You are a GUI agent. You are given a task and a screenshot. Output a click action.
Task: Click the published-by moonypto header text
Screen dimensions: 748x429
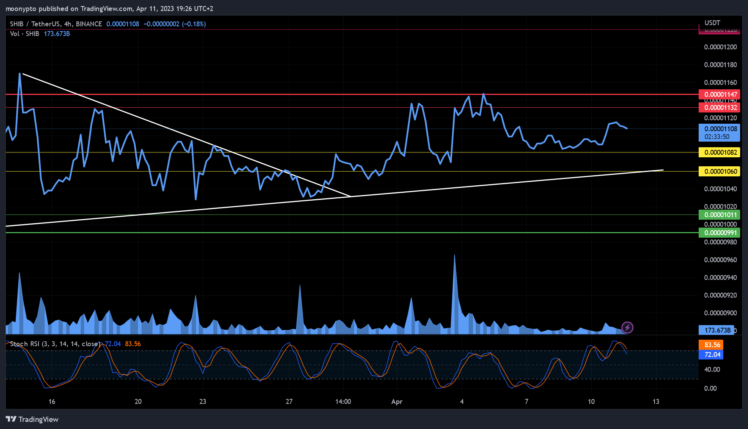(109, 9)
